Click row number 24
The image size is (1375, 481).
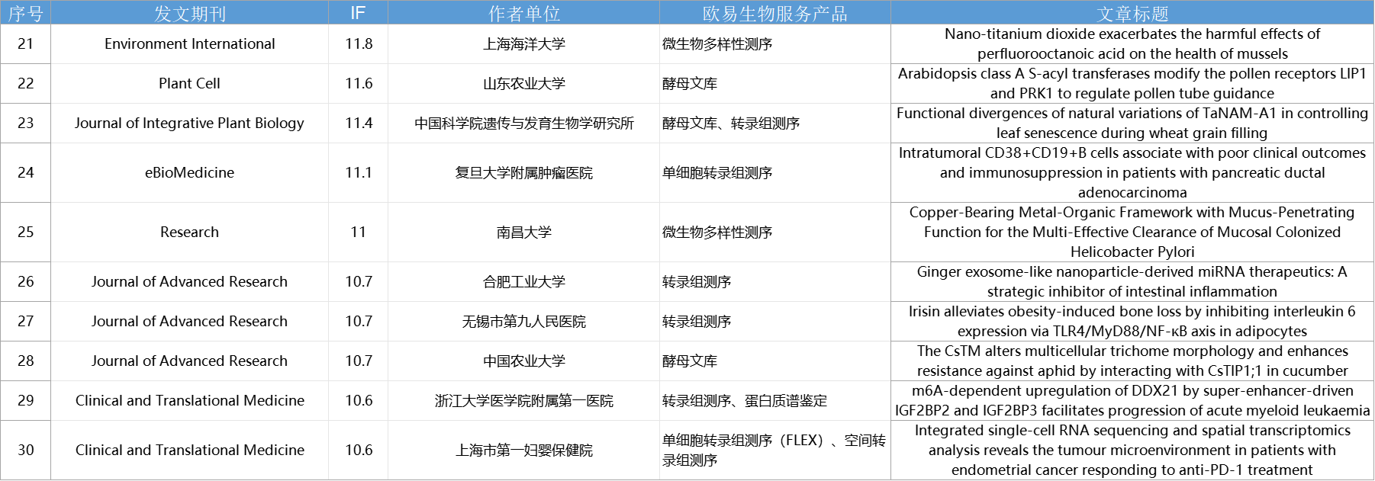(x=25, y=173)
